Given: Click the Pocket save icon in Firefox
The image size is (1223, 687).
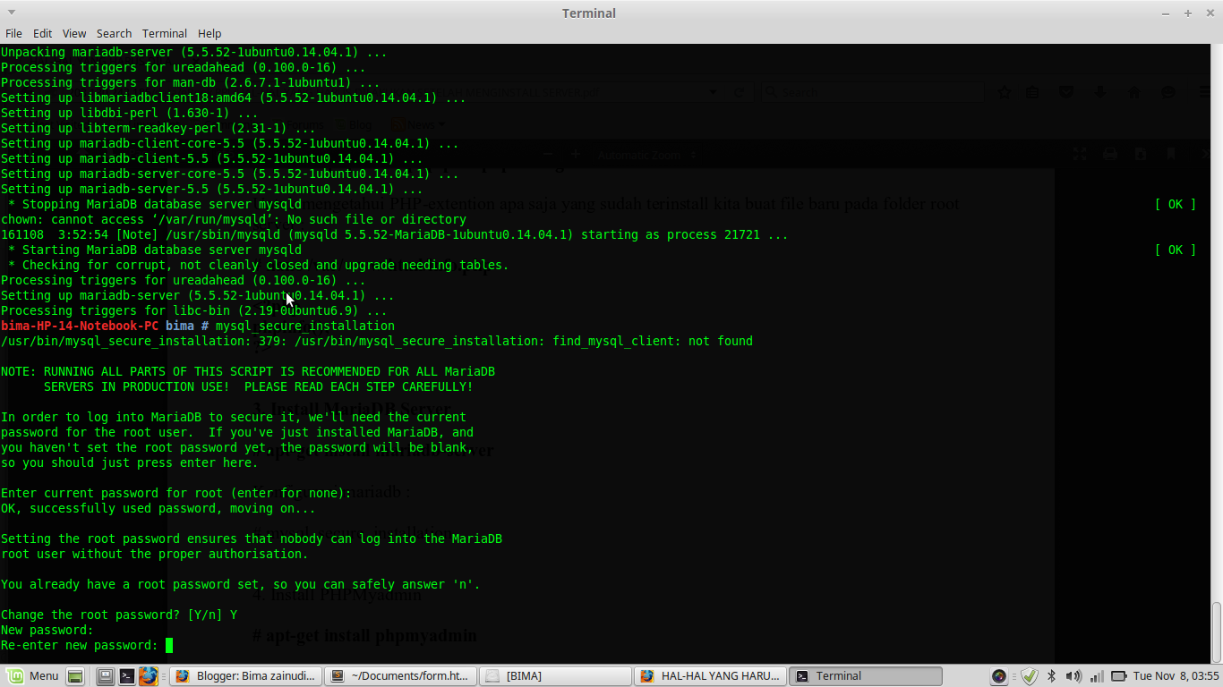Looking at the screenshot, I should point(1066,92).
